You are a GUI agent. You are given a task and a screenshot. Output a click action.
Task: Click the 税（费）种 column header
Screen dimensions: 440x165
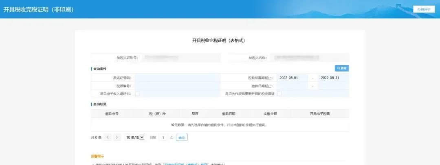tap(157, 114)
